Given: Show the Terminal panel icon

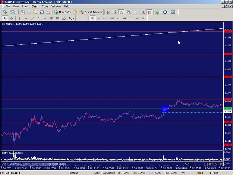Looking at the screenshot, I should 42,12.
